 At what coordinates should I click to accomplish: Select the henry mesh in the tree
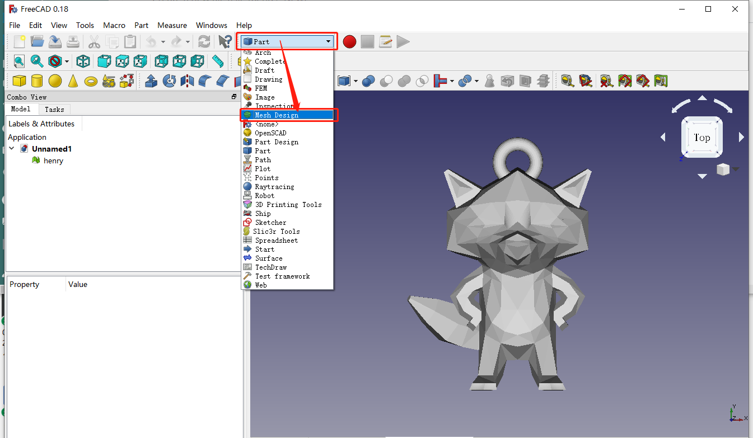click(53, 161)
